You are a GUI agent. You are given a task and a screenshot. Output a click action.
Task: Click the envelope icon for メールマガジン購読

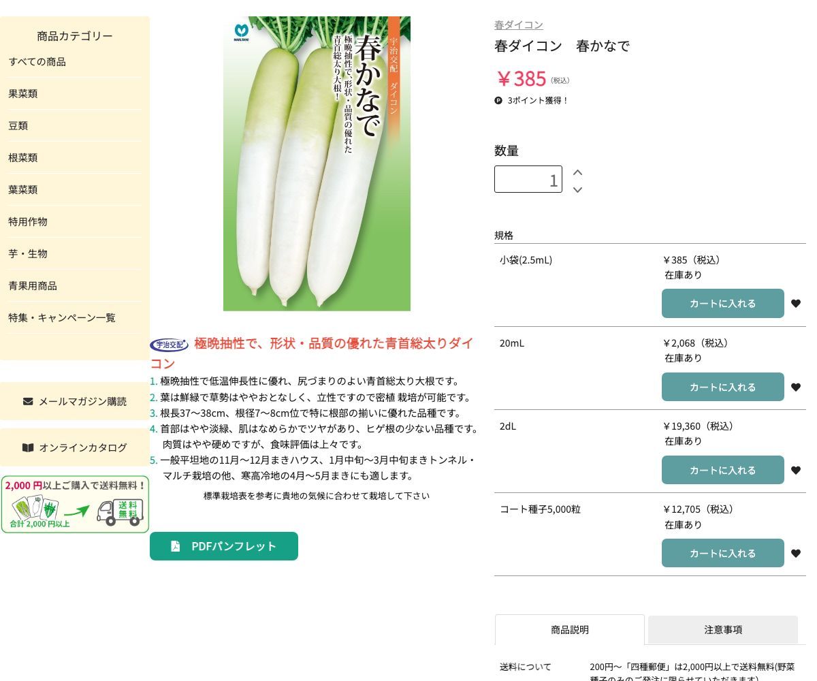[x=27, y=401]
